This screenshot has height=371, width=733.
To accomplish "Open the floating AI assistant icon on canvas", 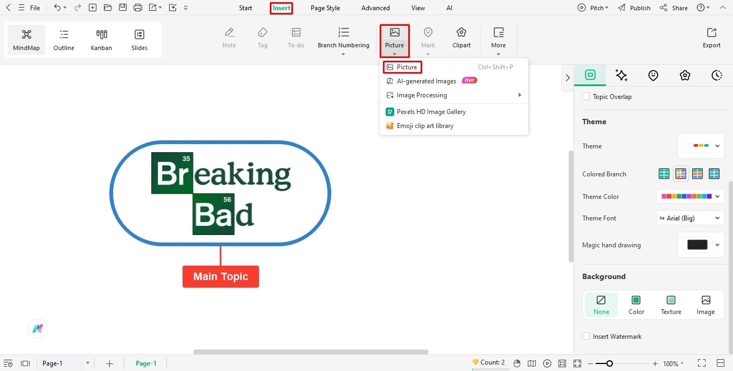I will [38, 329].
